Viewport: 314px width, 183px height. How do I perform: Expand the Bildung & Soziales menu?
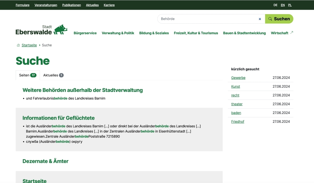(154, 33)
